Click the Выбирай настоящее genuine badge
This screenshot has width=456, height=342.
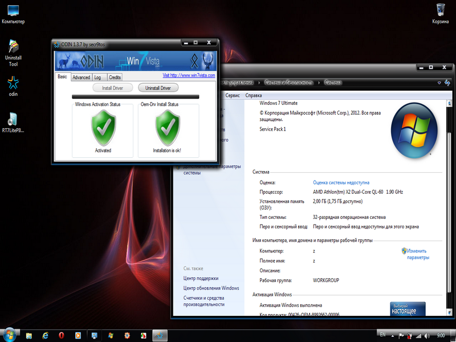click(408, 309)
